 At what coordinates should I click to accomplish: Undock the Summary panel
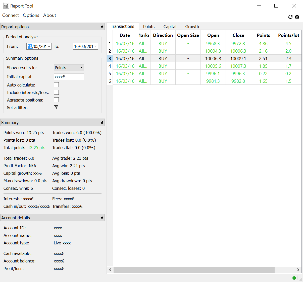(x=102, y=123)
